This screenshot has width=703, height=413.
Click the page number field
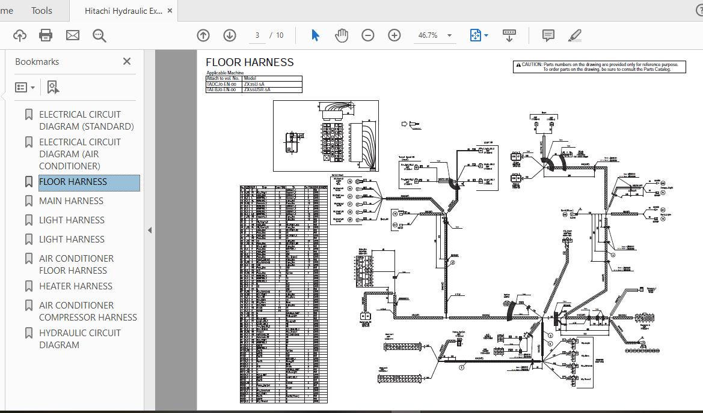tap(257, 35)
